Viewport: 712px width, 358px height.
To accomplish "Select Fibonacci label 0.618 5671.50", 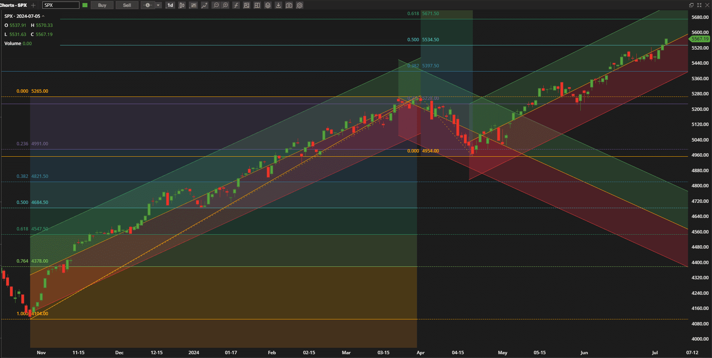I will click(x=423, y=14).
